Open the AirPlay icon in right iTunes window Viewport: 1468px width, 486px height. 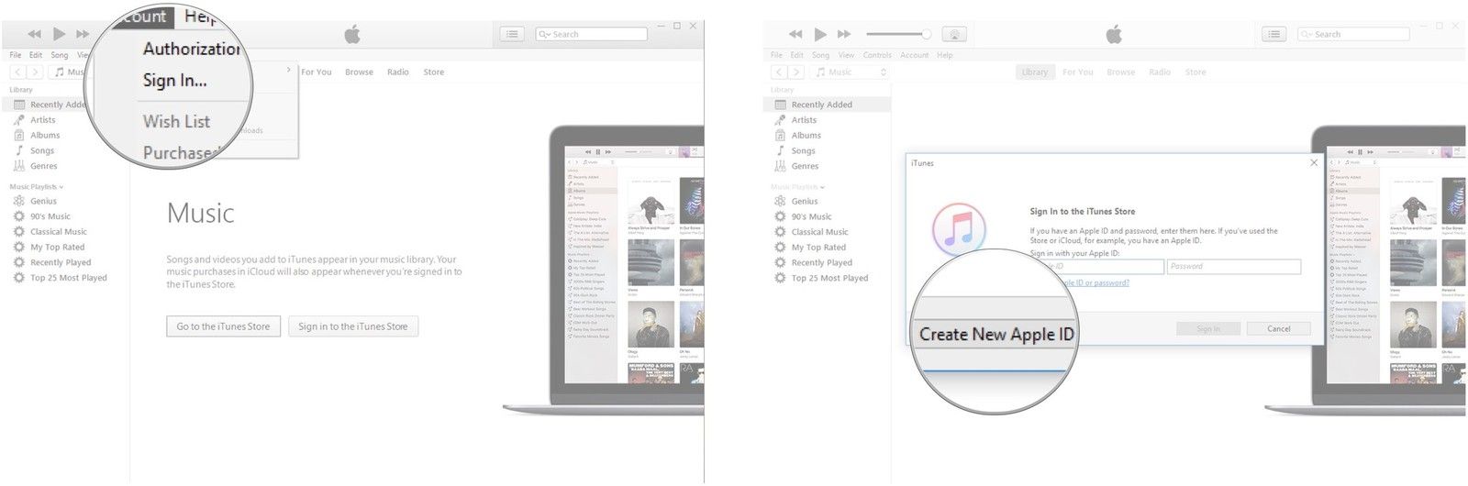955,34
